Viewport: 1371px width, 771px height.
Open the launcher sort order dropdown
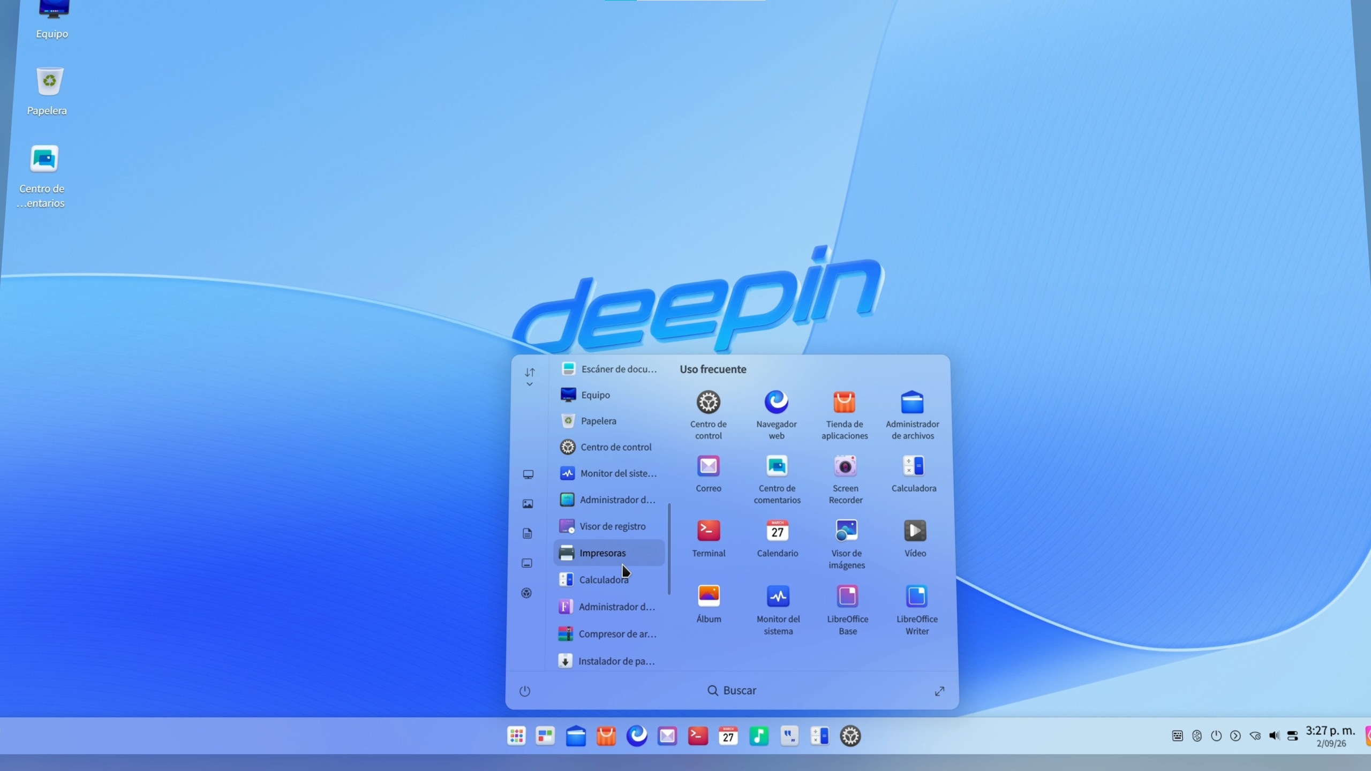(x=529, y=377)
